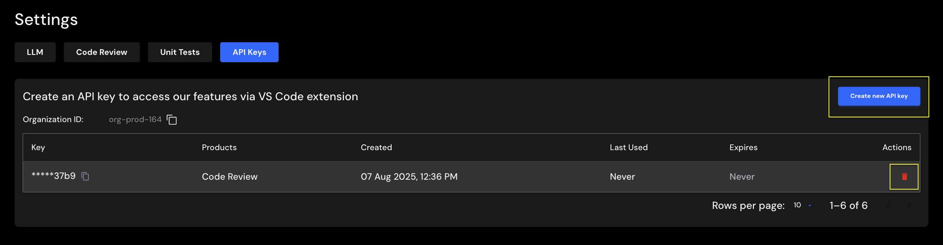Image resolution: width=943 pixels, height=245 pixels.
Task: Select the Unit Tests tab
Action: (180, 52)
